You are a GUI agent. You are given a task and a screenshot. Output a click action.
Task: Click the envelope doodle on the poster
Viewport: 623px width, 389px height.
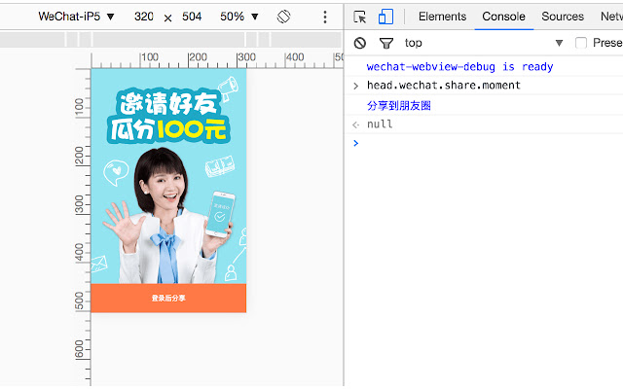pyautogui.click(x=99, y=264)
